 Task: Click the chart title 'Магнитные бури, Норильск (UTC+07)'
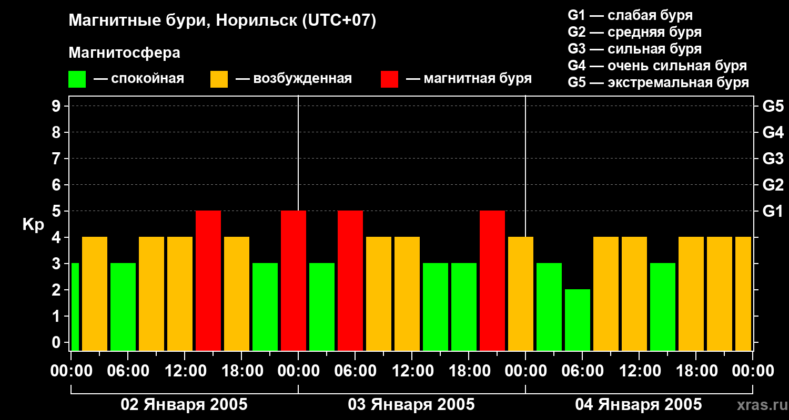click(x=222, y=21)
